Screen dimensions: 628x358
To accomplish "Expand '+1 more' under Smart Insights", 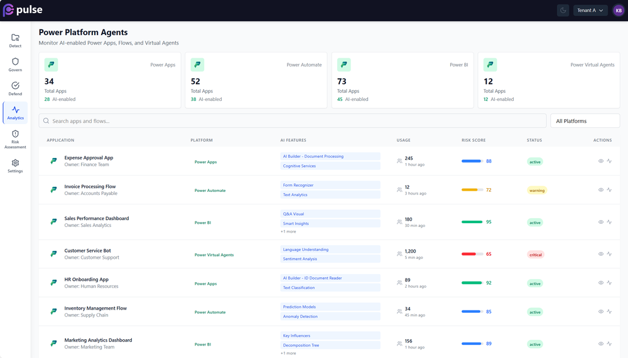I will (x=288, y=231).
